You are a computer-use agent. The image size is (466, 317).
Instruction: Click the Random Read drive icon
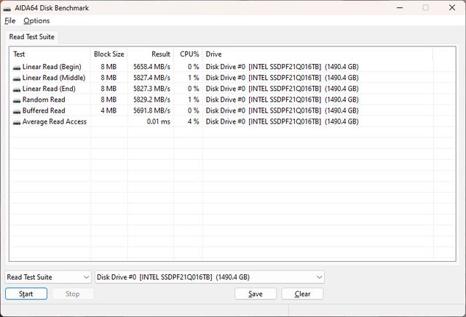17,100
